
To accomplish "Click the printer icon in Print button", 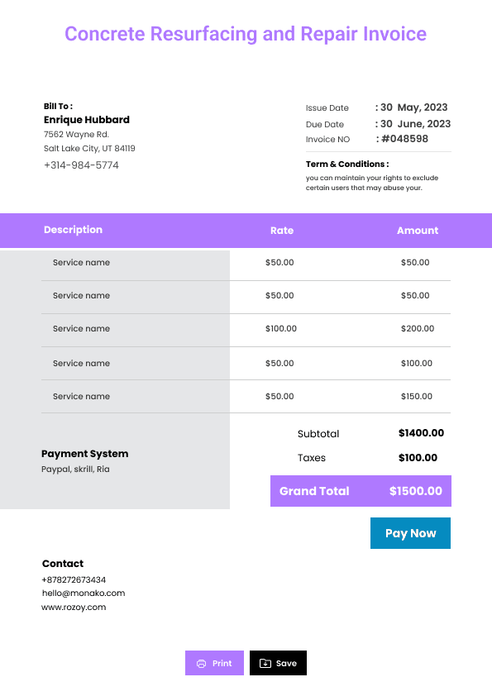I will [x=201, y=664].
